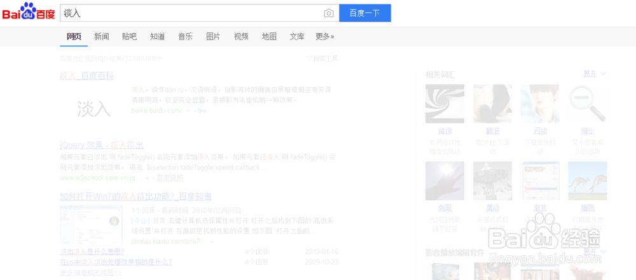Image resolution: width=636 pixels, height=280 pixels.
Task: Open the 视频 tab
Action: 241,36
